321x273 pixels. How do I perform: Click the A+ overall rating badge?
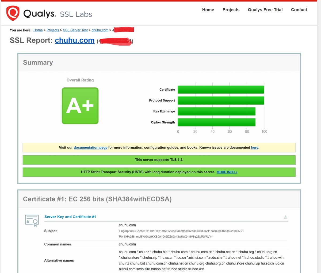click(x=80, y=106)
